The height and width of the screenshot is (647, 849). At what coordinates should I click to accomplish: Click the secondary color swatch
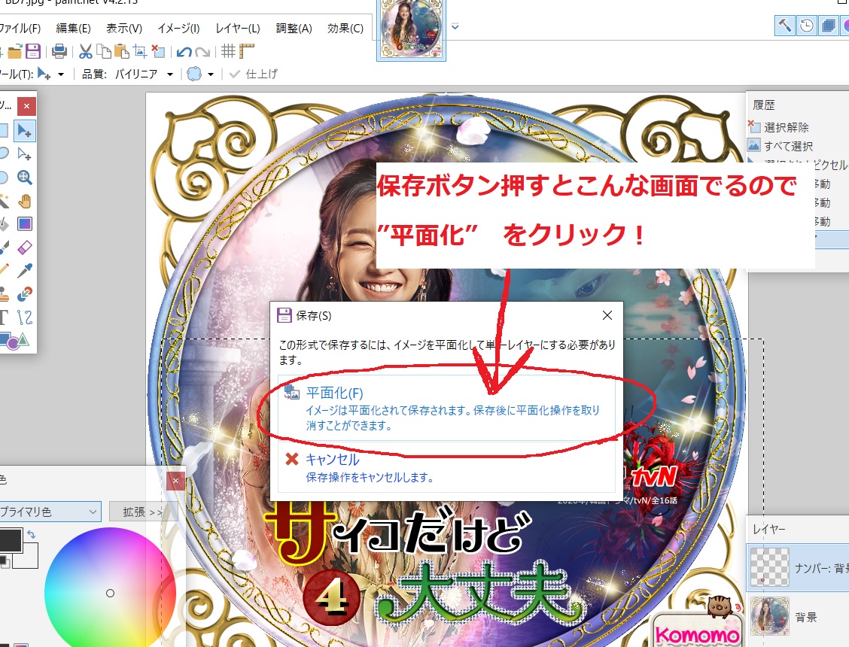click(29, 557)
